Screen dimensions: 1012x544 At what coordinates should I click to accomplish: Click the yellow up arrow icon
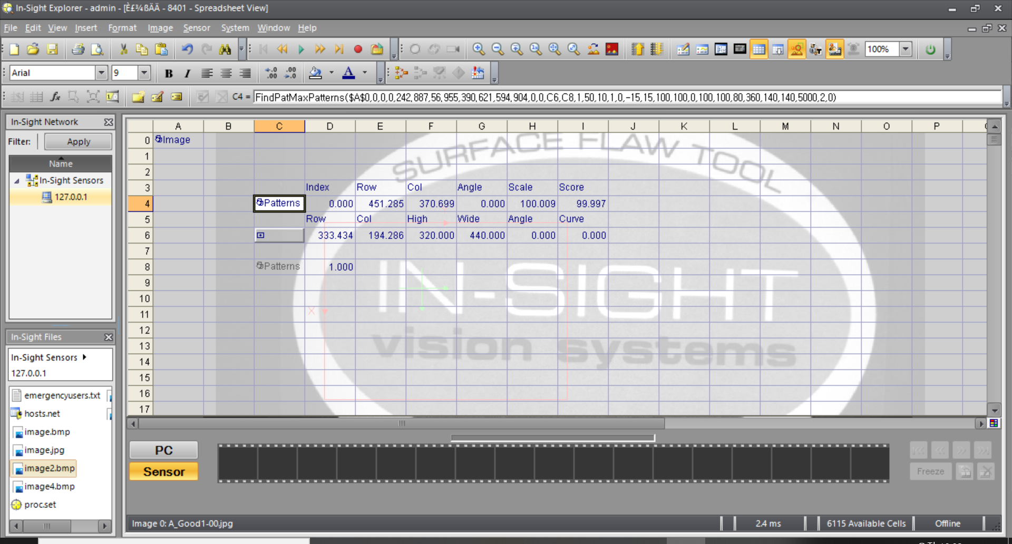pyautogui.click(x=638, y=50)
